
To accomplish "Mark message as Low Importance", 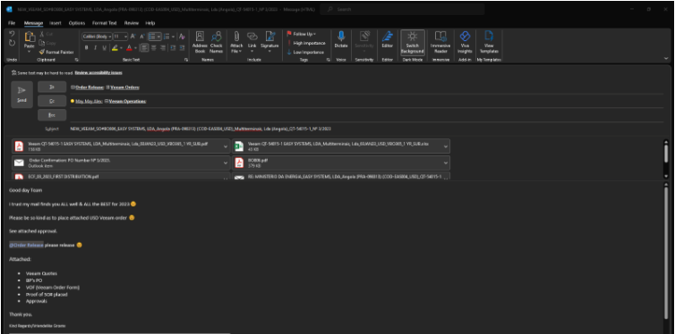I will pyautogui.click(x=305, y=52).
